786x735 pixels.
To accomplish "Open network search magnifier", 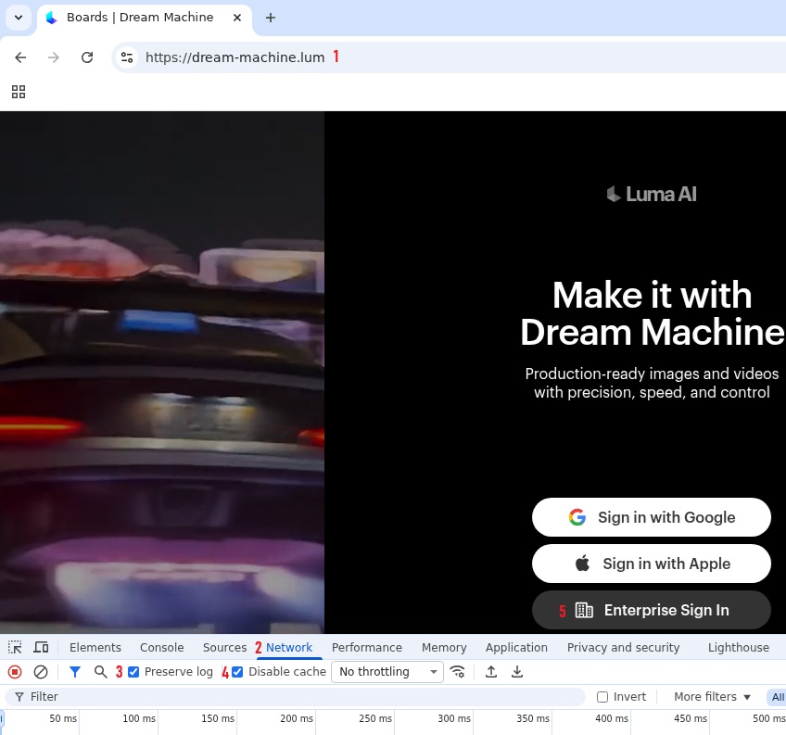I will coord(101,672).
